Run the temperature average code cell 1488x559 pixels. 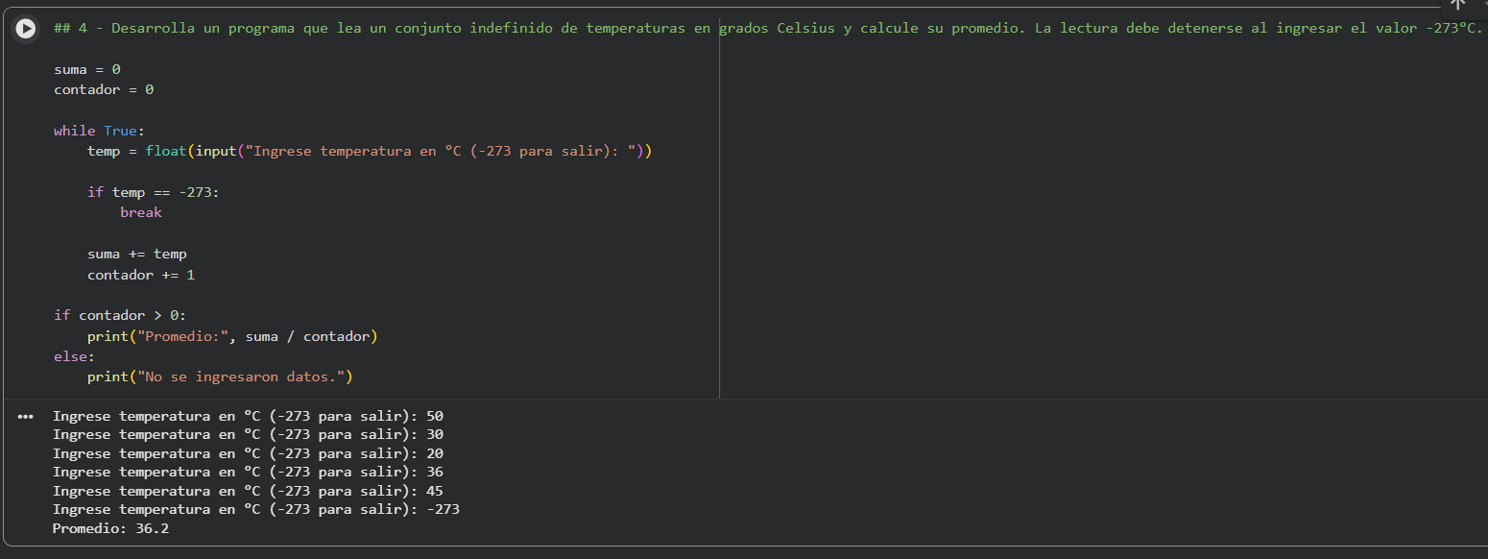coord(27,29)
